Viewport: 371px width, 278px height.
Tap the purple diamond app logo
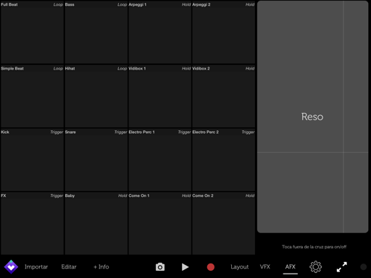(11, 267)
